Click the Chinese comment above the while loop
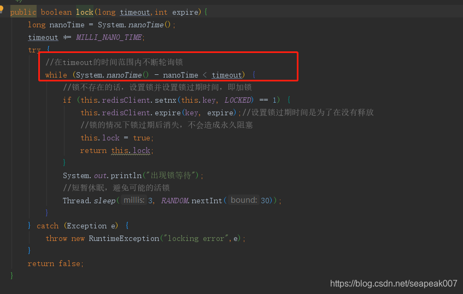 pyautogui.click(x=114, y=62)
